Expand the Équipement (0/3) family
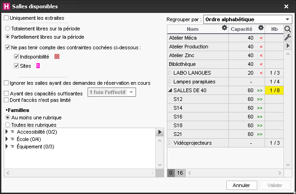This screenshot has width=296, height=194. click(6, 147)
